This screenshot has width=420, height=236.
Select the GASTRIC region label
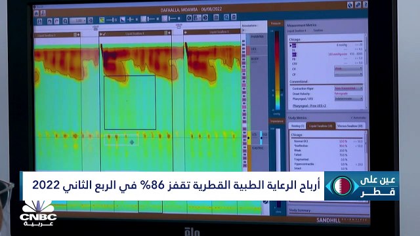coord(257,148)
